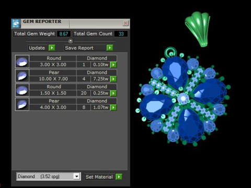
Task: Click the 3.00 X 3.00 size cell
Action: pyautogui.click(x=53, y=65)
